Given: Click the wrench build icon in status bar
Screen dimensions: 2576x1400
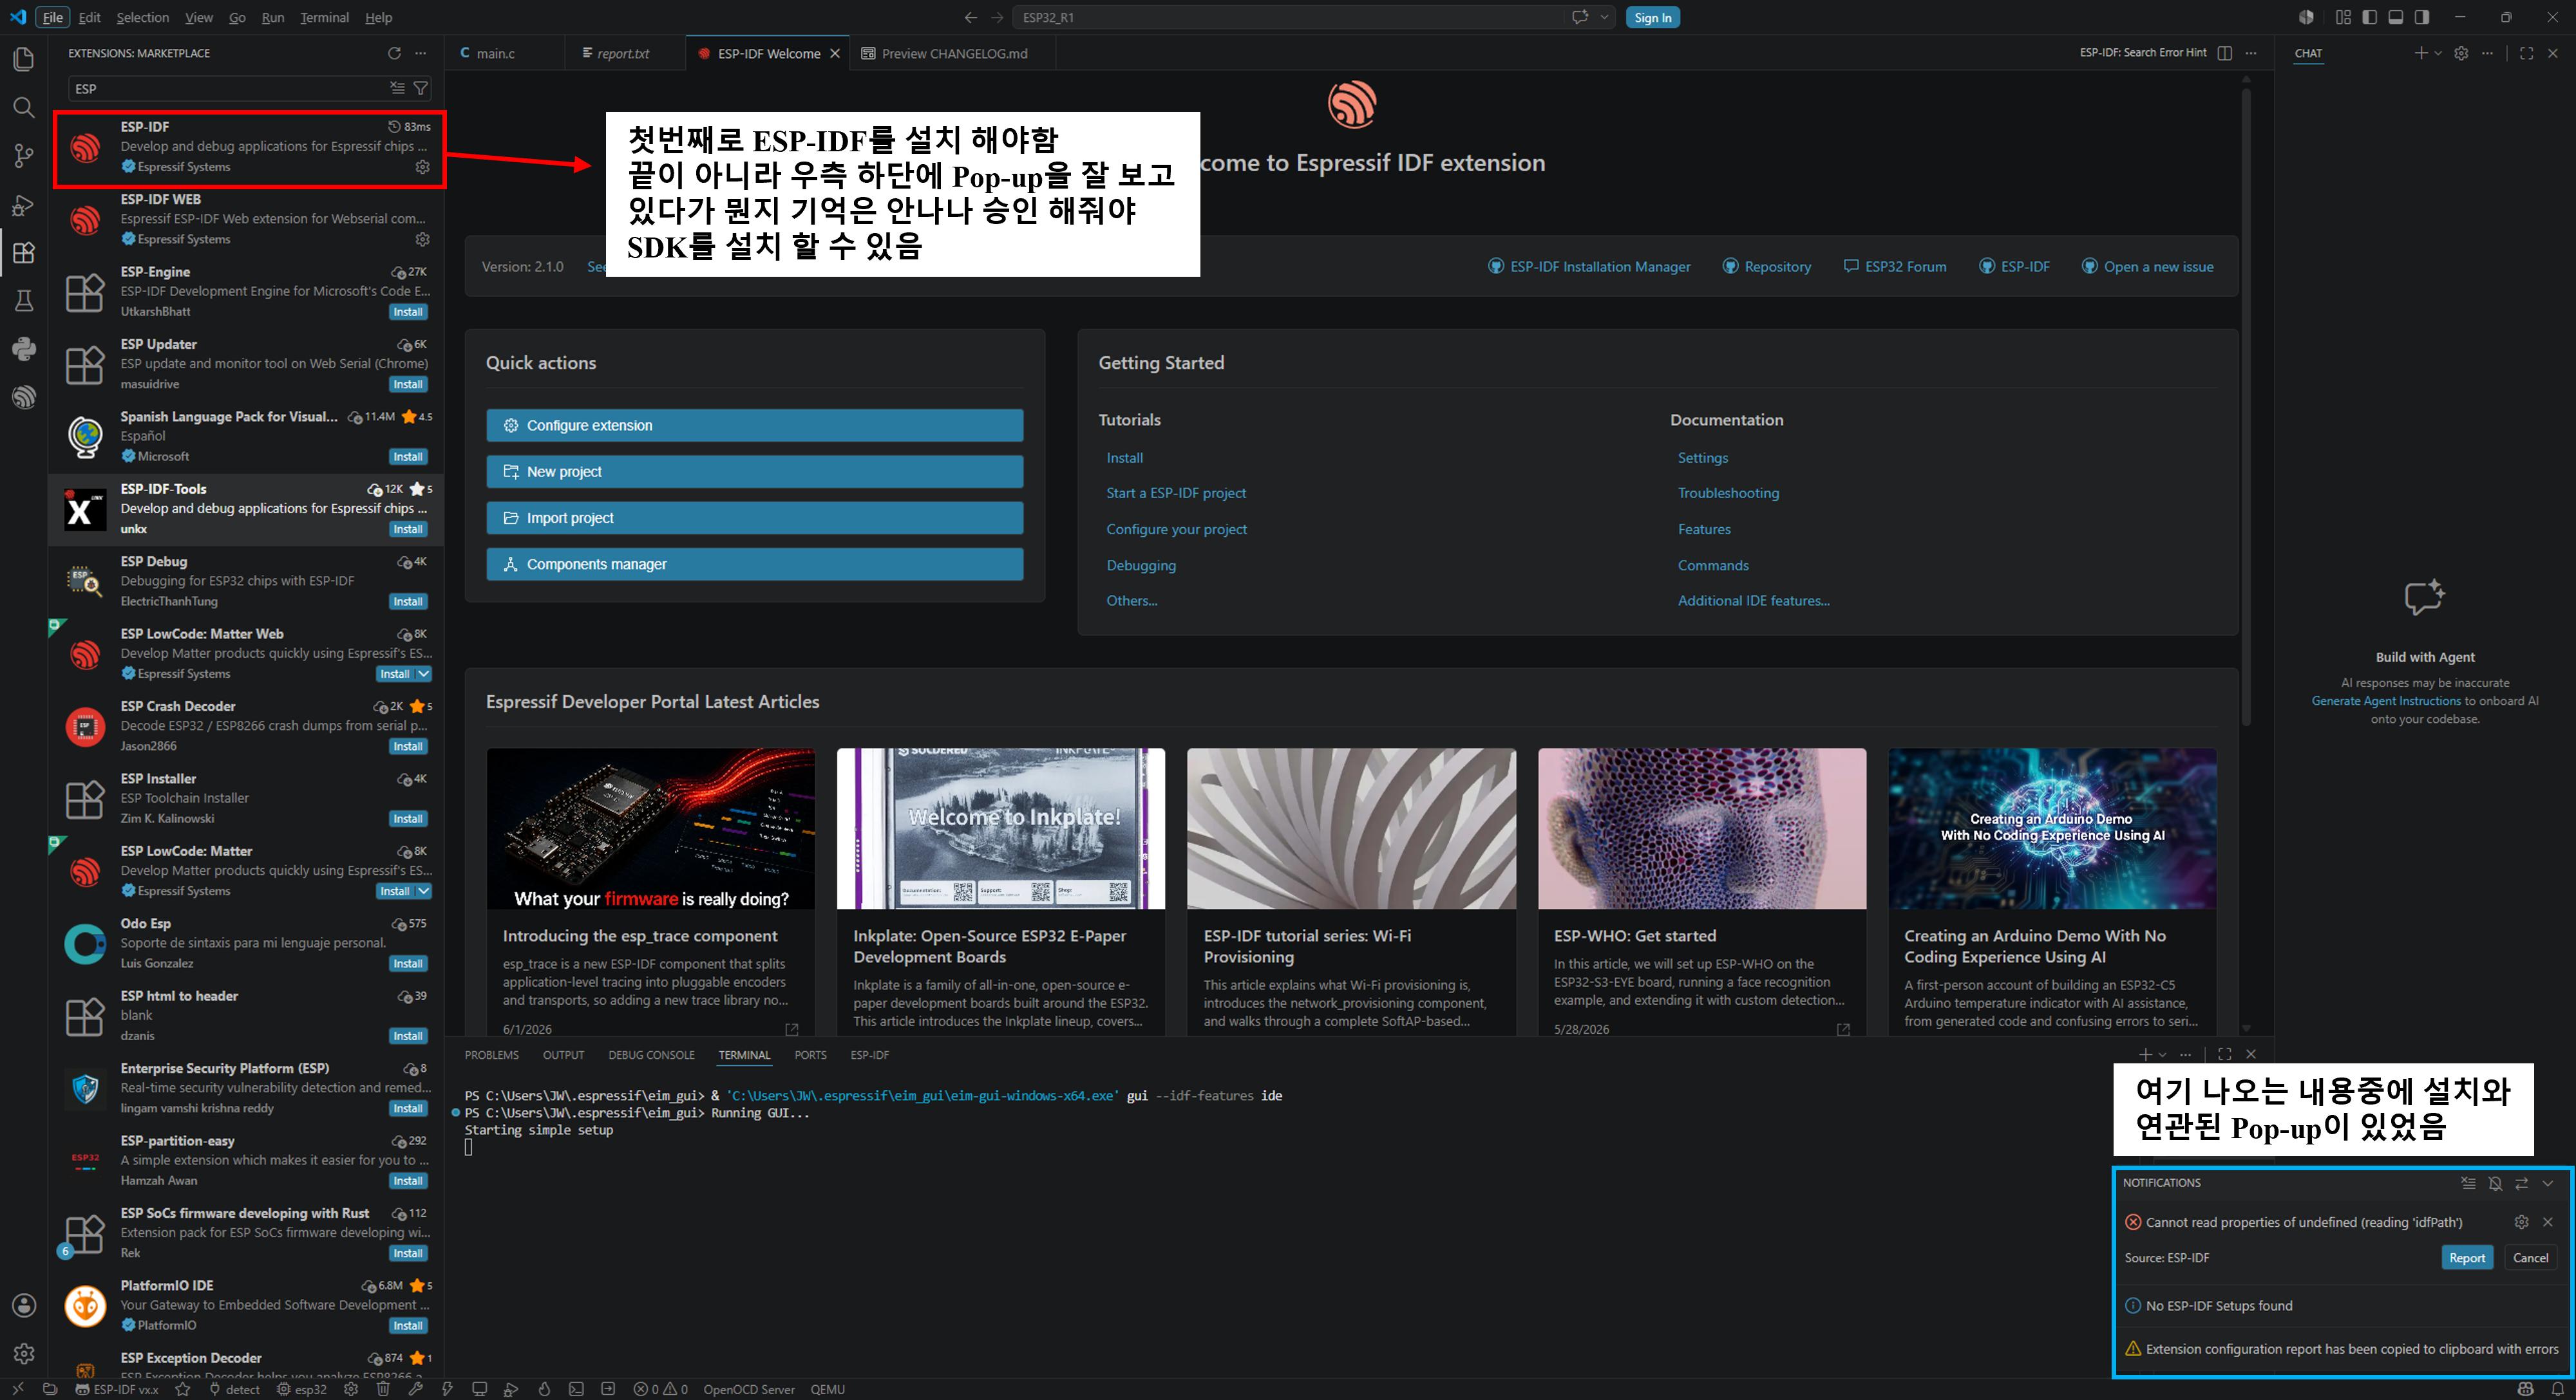Looking at the screenshot, I should coord(415,1389).
